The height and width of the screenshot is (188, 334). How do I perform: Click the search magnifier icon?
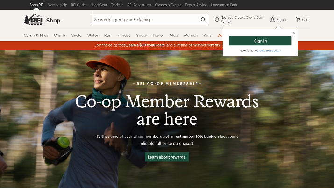tap(203, 20)
